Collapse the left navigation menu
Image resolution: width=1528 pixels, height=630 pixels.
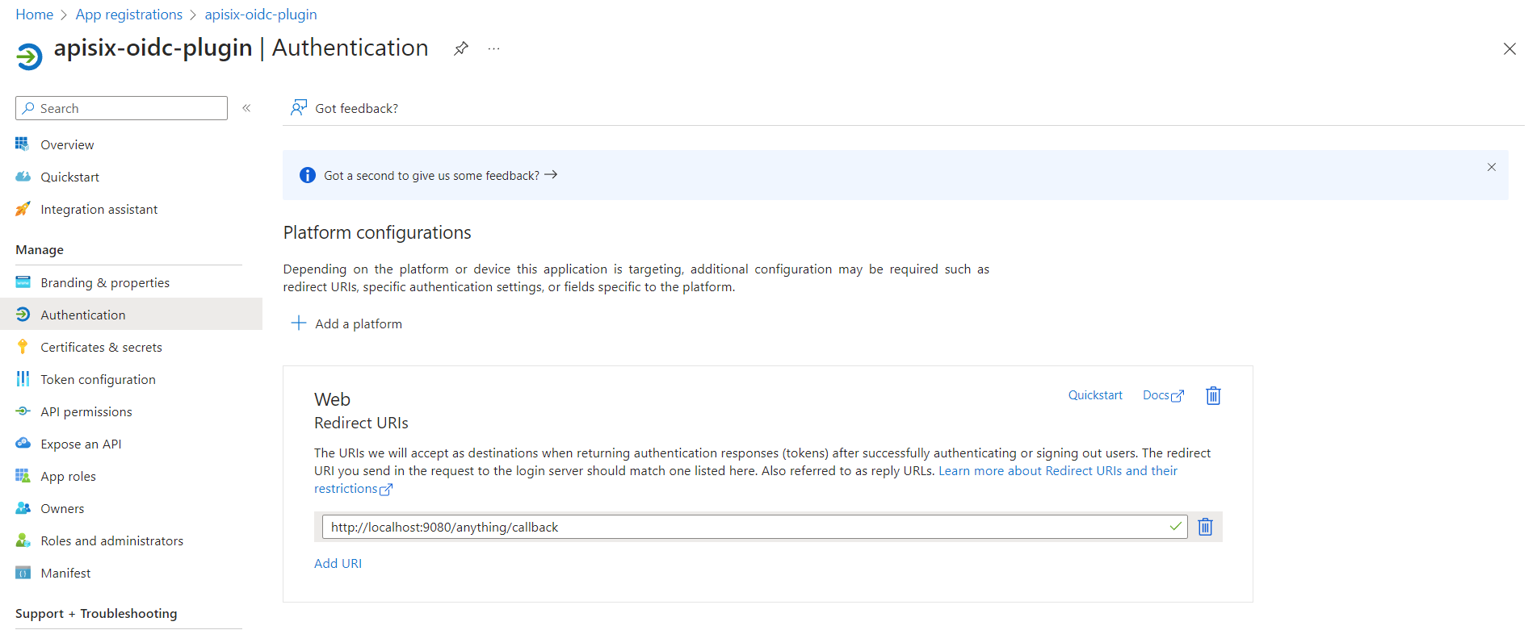246,108
